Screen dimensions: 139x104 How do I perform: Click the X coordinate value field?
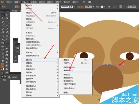click(x=132, y=7)
